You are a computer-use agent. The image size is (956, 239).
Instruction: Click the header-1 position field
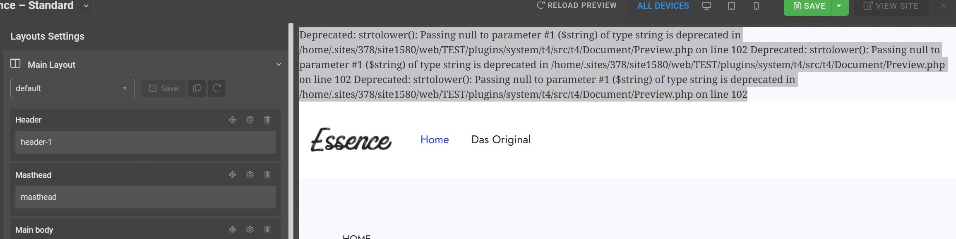(x=146, y=142)
